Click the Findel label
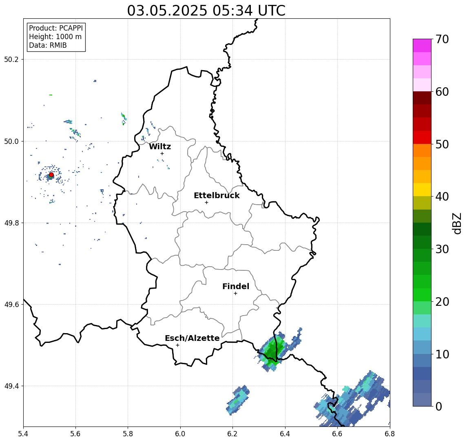 coord(236,286)
